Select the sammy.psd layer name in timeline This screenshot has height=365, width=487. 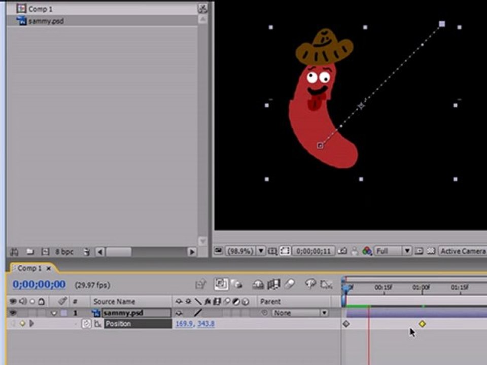tap(136, 313)
